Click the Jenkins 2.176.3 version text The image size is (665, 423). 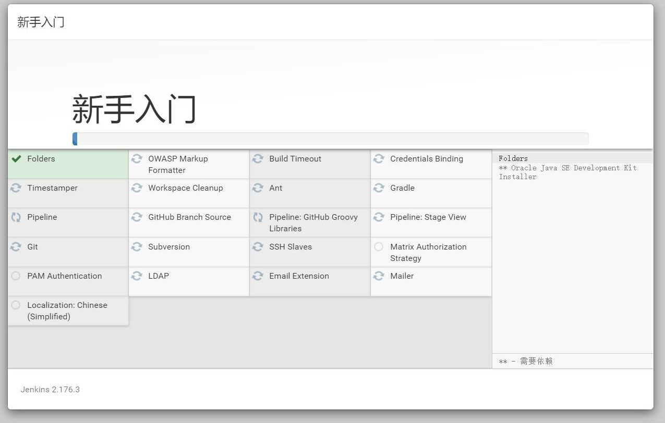click(50, 390)
